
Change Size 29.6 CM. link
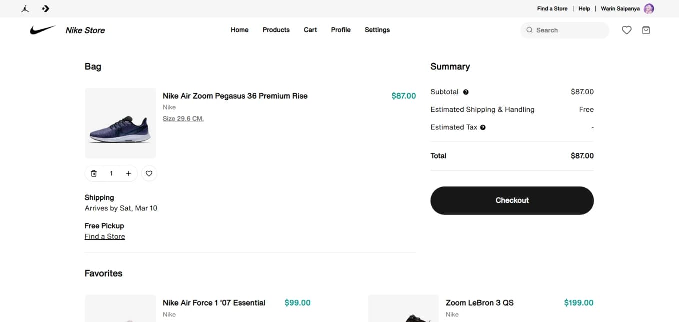click(x=183, y=119)
